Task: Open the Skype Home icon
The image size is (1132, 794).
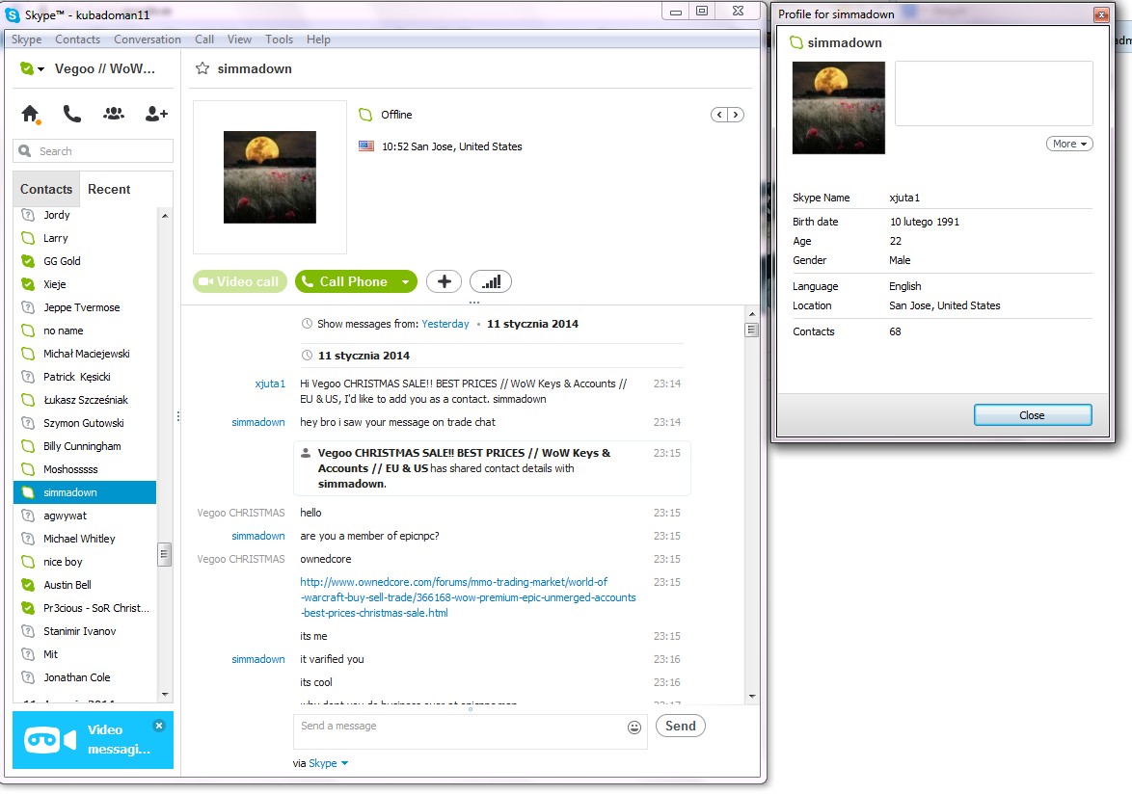Action: [x=30, y=114]
